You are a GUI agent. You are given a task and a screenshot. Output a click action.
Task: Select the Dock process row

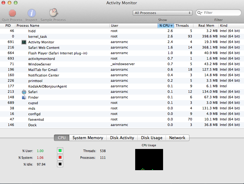pos(122,125)
